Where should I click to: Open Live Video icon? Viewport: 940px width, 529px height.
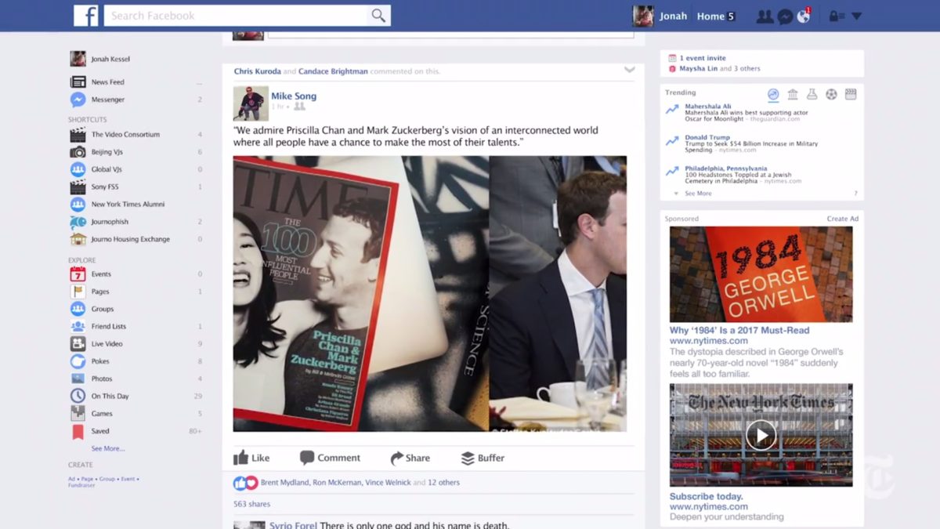tap(78, 343)
